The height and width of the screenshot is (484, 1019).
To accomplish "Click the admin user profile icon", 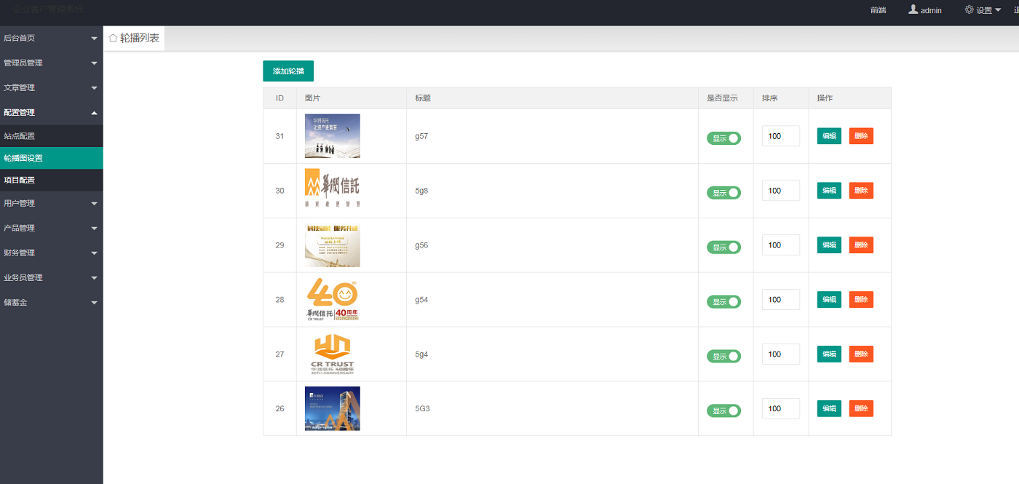I will [x=913, y=9].
